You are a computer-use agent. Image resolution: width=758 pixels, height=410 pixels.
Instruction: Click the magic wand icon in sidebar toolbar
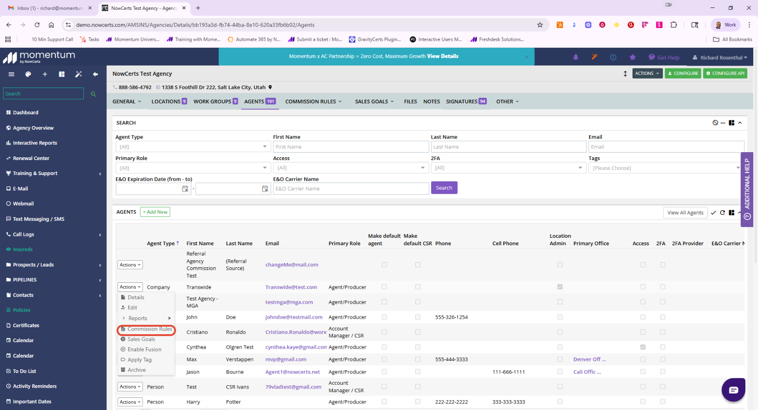[78, 74]
